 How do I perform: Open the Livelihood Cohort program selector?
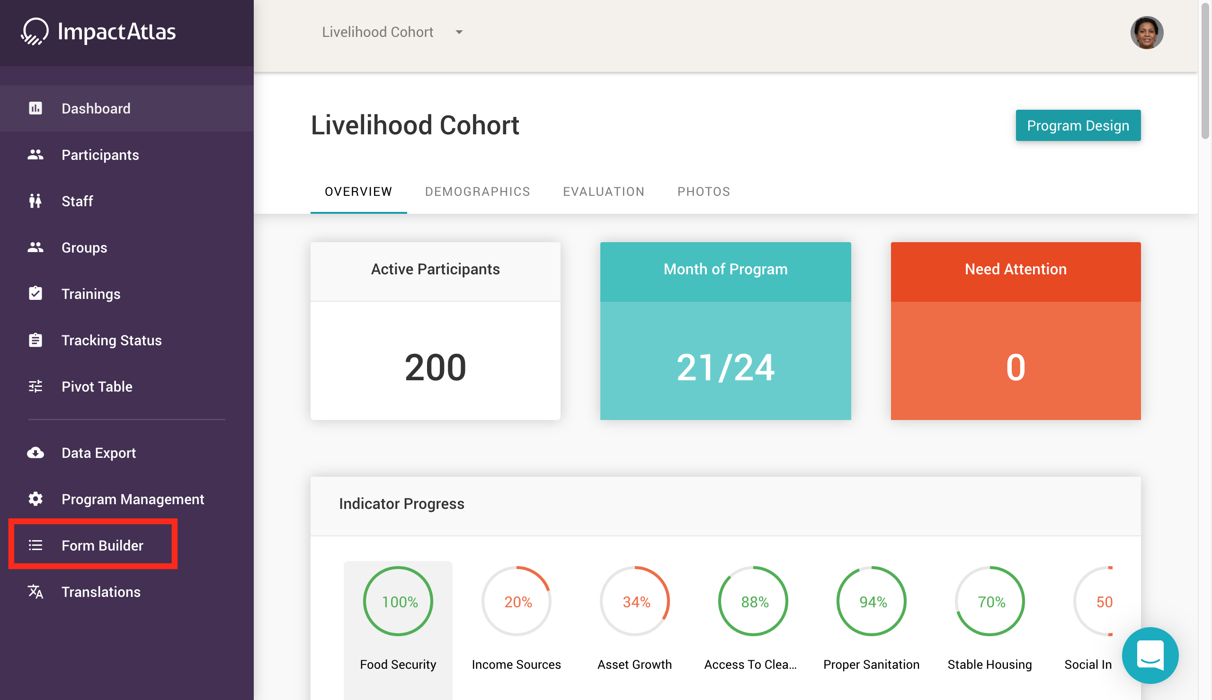click(377, 32)
